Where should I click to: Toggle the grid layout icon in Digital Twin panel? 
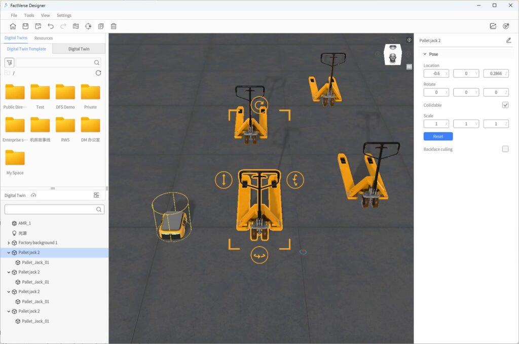(x=96, y=195)
